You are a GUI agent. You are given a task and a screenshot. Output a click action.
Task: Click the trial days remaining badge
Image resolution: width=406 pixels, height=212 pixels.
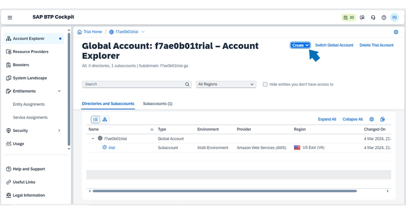[349, 17]
